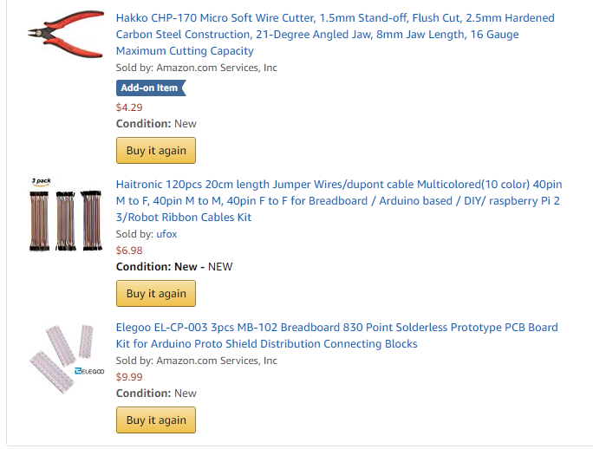Buy the Hakko wire cutter again
This screenshot has height=449, width=593.
click(x=156, y=151)
